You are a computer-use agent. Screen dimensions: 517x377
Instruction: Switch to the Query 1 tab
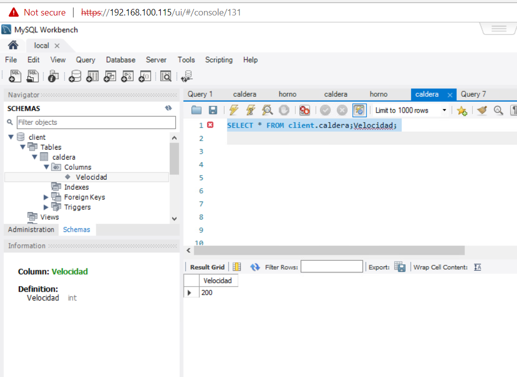pyautogui.click(x=200, y=94)
